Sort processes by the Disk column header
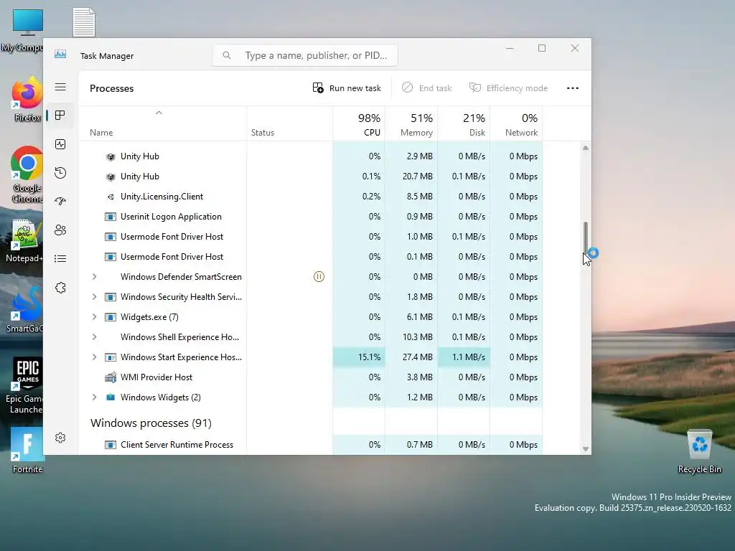The height and width of the screenshot is (551, 735). click(464, 124)
